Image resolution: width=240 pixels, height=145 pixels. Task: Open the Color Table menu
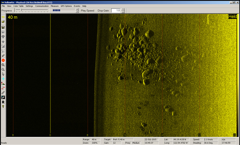(x=18, y=6)
